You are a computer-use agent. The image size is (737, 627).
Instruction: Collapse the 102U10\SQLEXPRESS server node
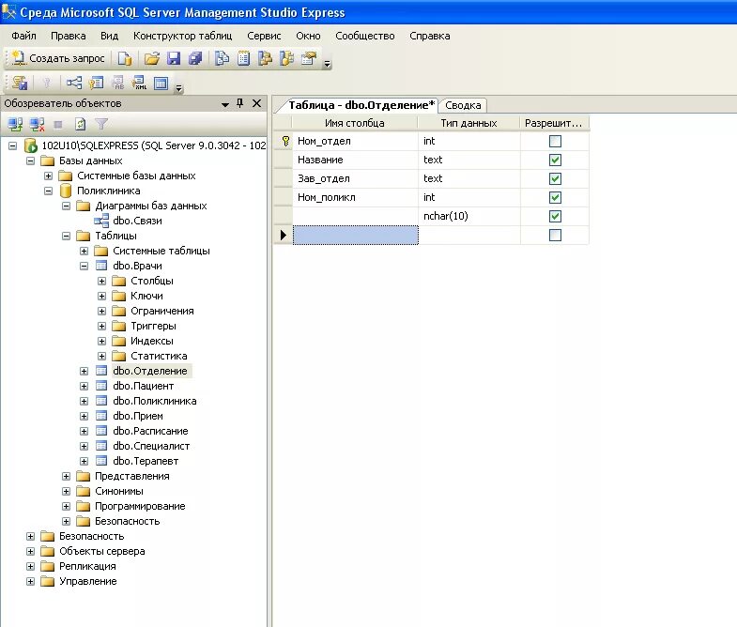tap(13, 145)
